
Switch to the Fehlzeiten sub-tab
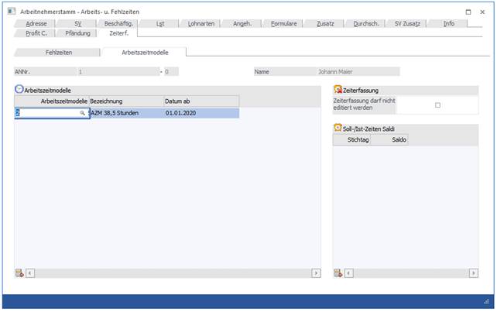pyautogui.click(x=57, y=52)
